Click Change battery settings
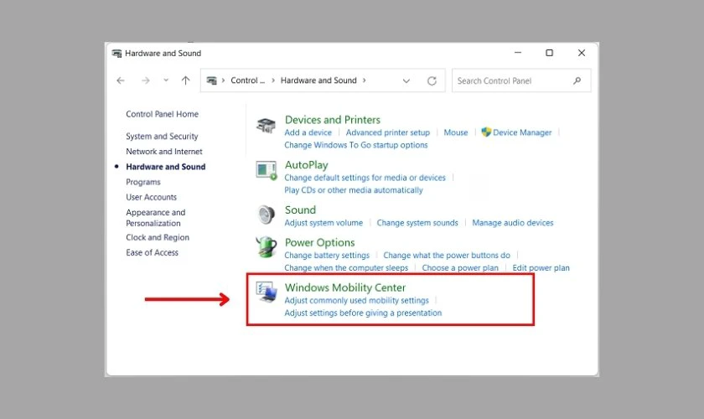Viewport: 704px width, 419px height. [327, 255]
